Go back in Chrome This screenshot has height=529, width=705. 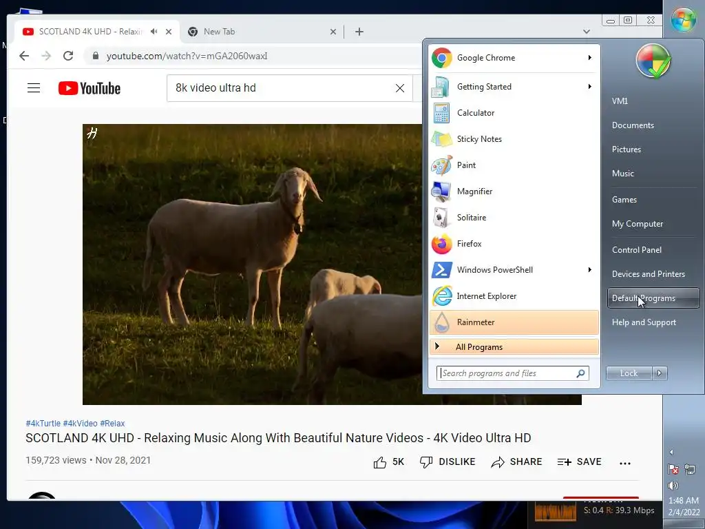pos(24,56)
